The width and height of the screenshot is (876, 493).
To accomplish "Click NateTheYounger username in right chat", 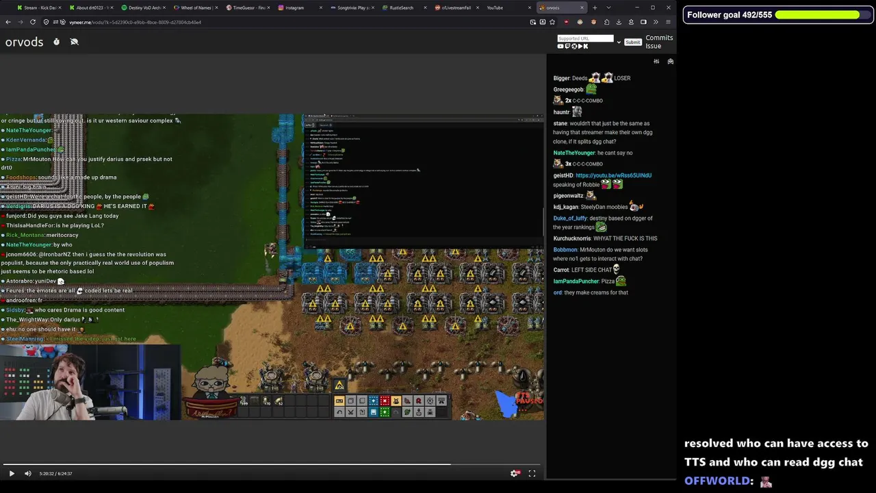I will (x=574, y=153).
